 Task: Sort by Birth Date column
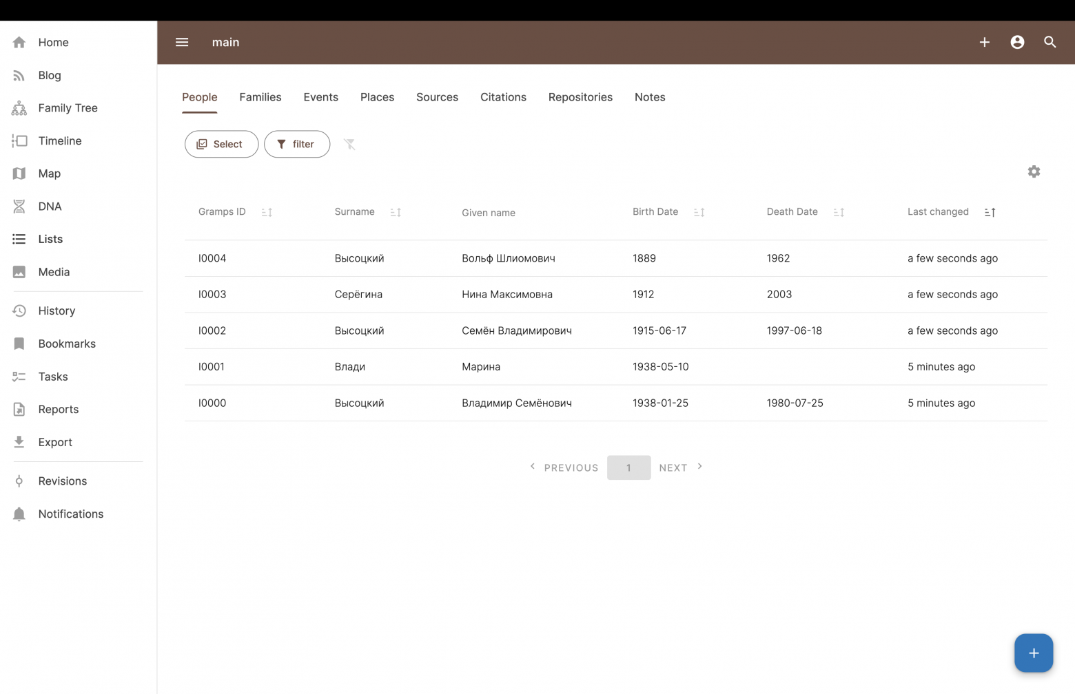pos(699,212)
